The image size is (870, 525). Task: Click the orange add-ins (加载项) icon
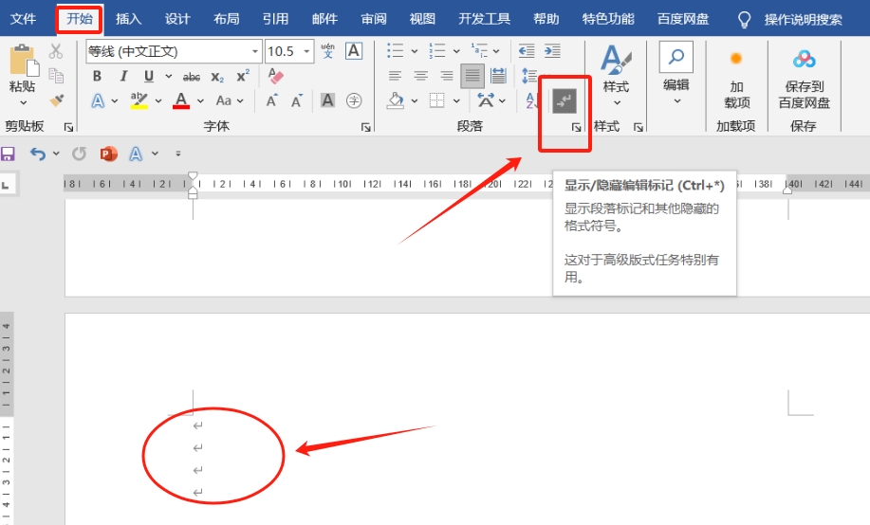736,58
